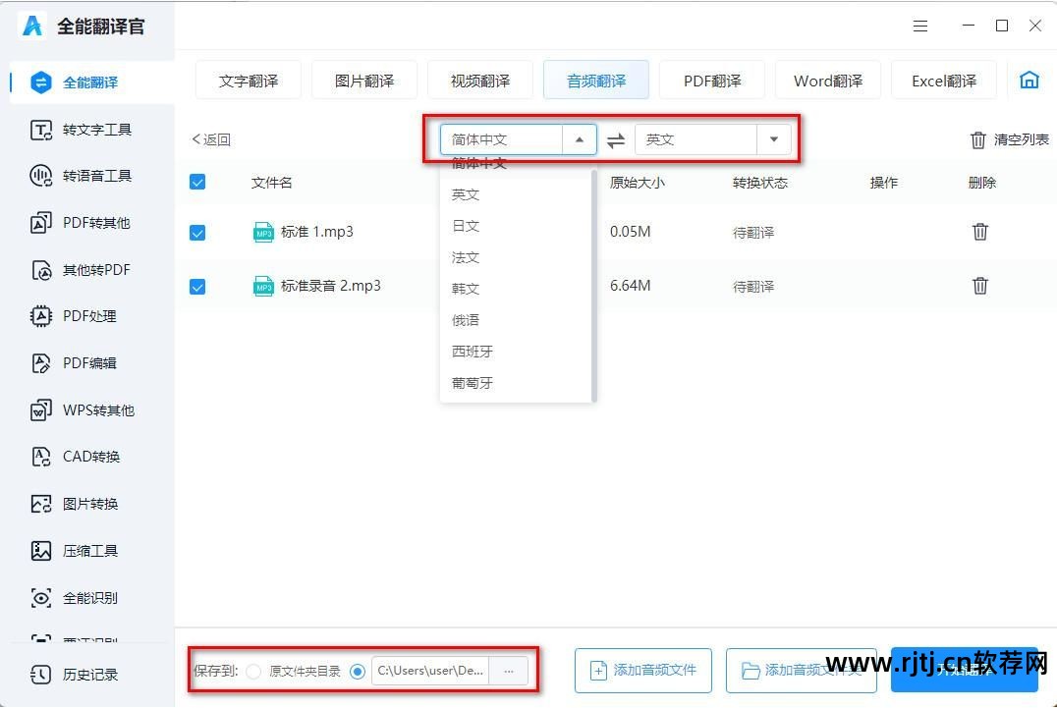Click the 清空列表 trash icon

click(x=977, y=140)
